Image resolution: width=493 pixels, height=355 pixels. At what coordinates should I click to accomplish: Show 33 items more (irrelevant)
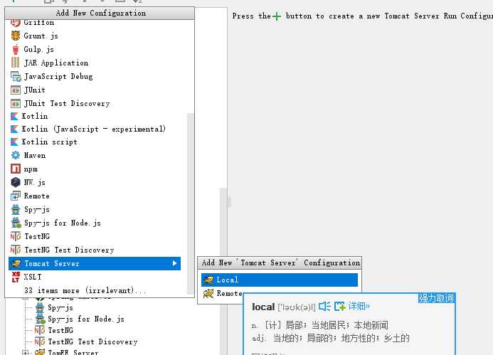click(85, 290)
